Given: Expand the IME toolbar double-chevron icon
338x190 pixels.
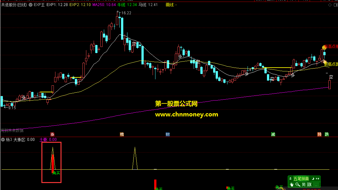Looking at the screenshot, I should (290, 179).
